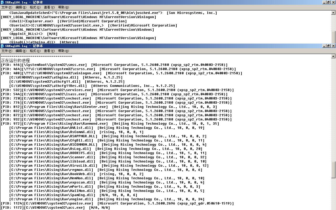
Task: Restore the upper Notepad window size
Action: click(x=328, y=2)
